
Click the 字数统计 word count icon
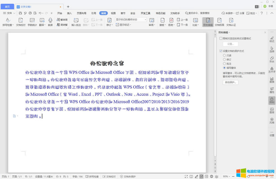point(32,20)
